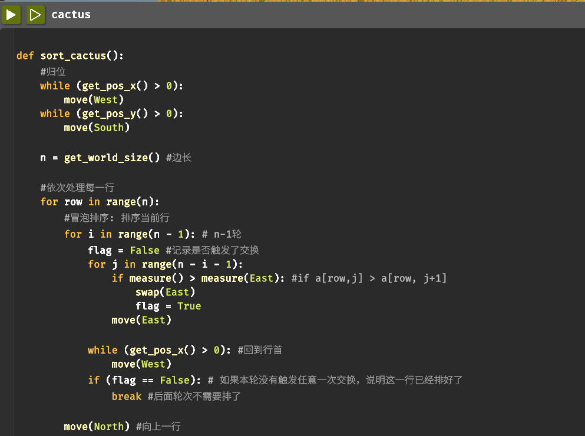Click the move(North) statement
This screenshot has height=436, width=585.
point(97,426)
